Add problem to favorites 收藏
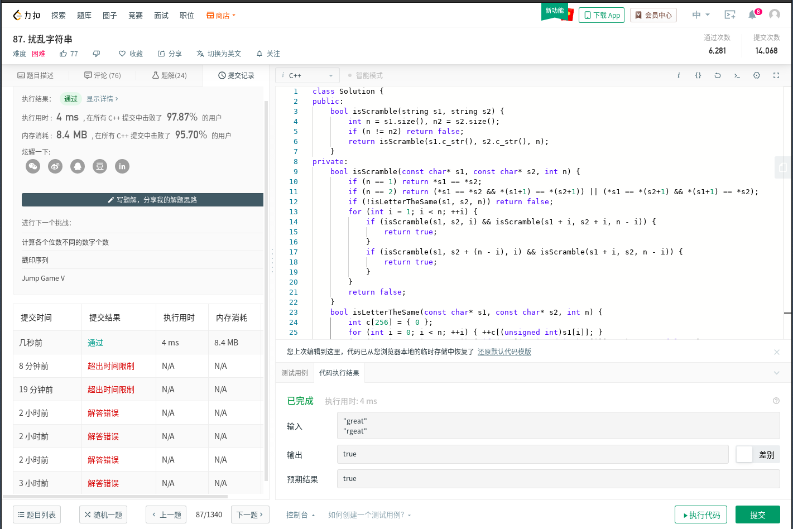793x529 pixels. [x=131, y=54]
